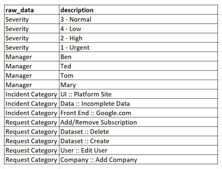Select Incident Category cell beside Google.com
This screenshot has width=222, height=169.
32,113
